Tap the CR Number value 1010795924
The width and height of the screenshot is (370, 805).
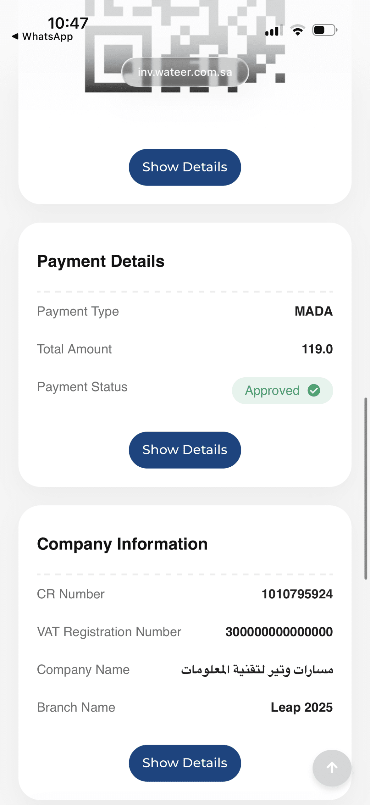(x=297, y=594)
